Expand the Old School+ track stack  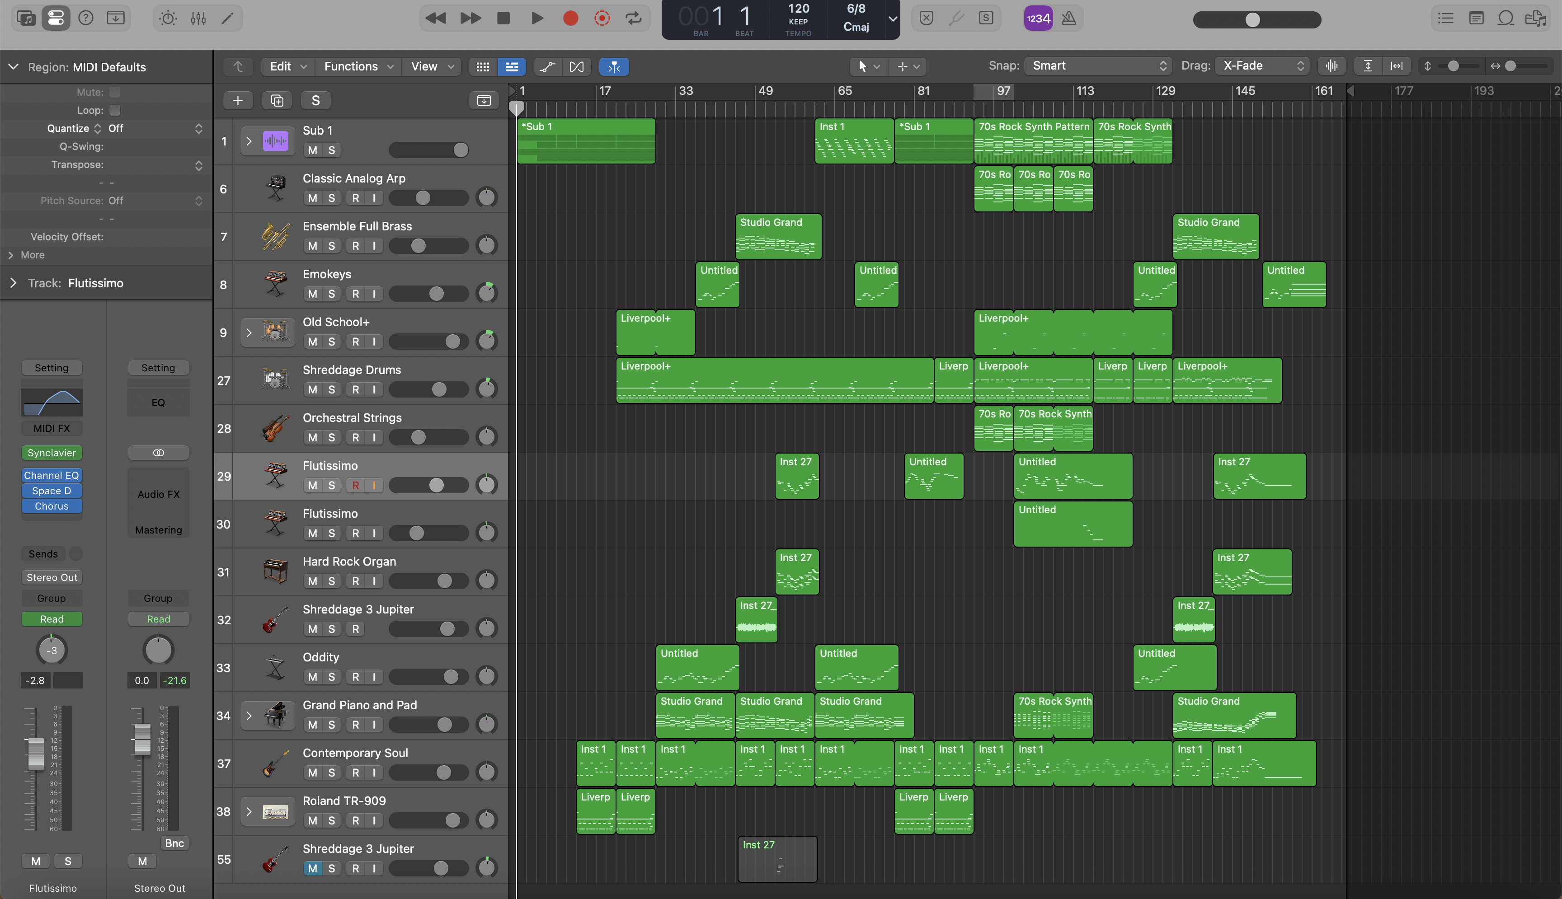click(249, 333)
